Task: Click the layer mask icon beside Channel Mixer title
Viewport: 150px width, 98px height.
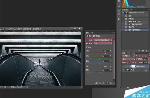Action: tap(90, 36)
